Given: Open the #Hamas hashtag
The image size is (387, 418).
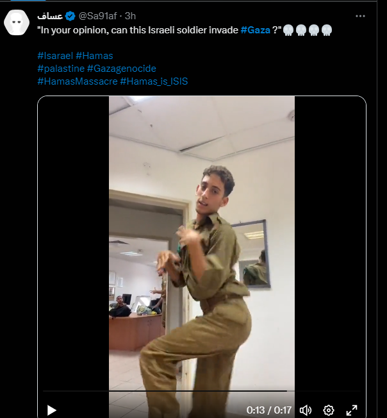Looking at the screenshot, I should [94, 56].
